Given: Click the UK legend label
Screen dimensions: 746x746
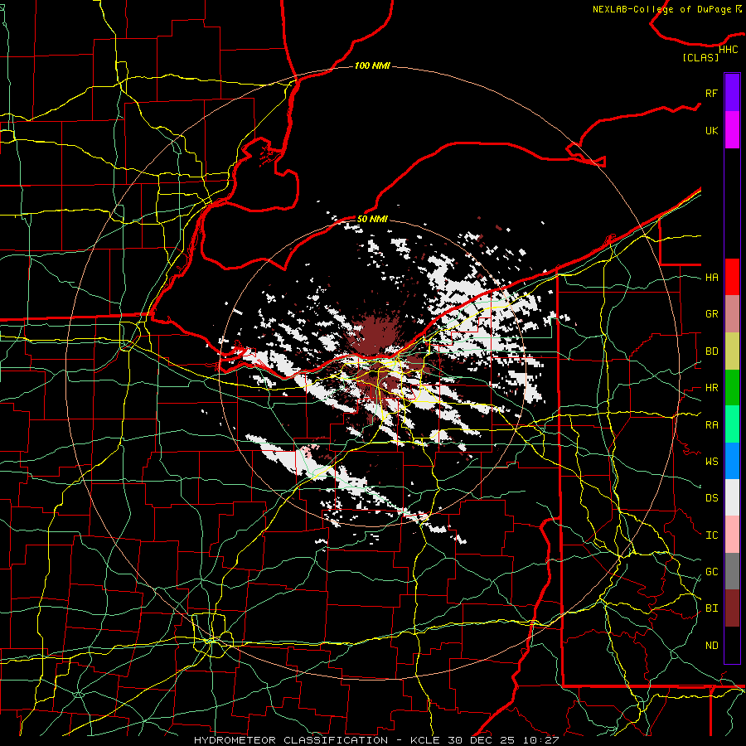Looking at the screenshot, I should (711, 130).
